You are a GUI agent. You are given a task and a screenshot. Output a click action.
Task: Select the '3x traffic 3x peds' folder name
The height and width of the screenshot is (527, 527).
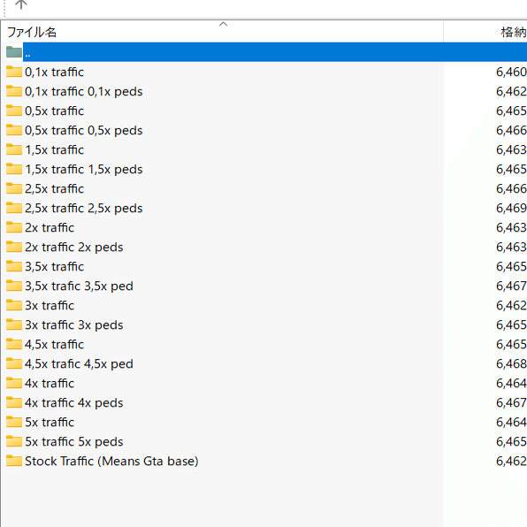74,325
